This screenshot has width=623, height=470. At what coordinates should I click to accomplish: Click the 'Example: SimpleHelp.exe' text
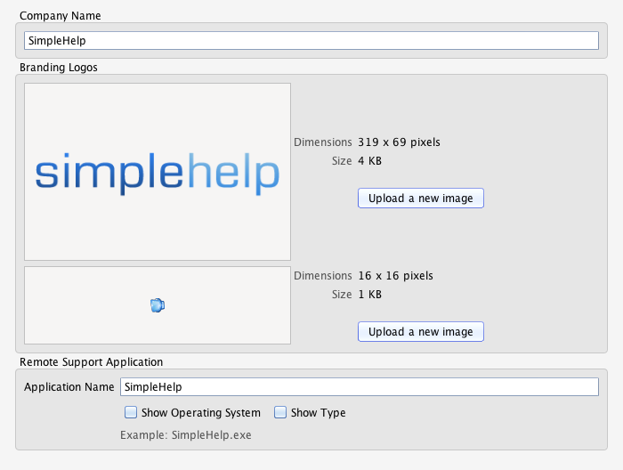[185, 435]
